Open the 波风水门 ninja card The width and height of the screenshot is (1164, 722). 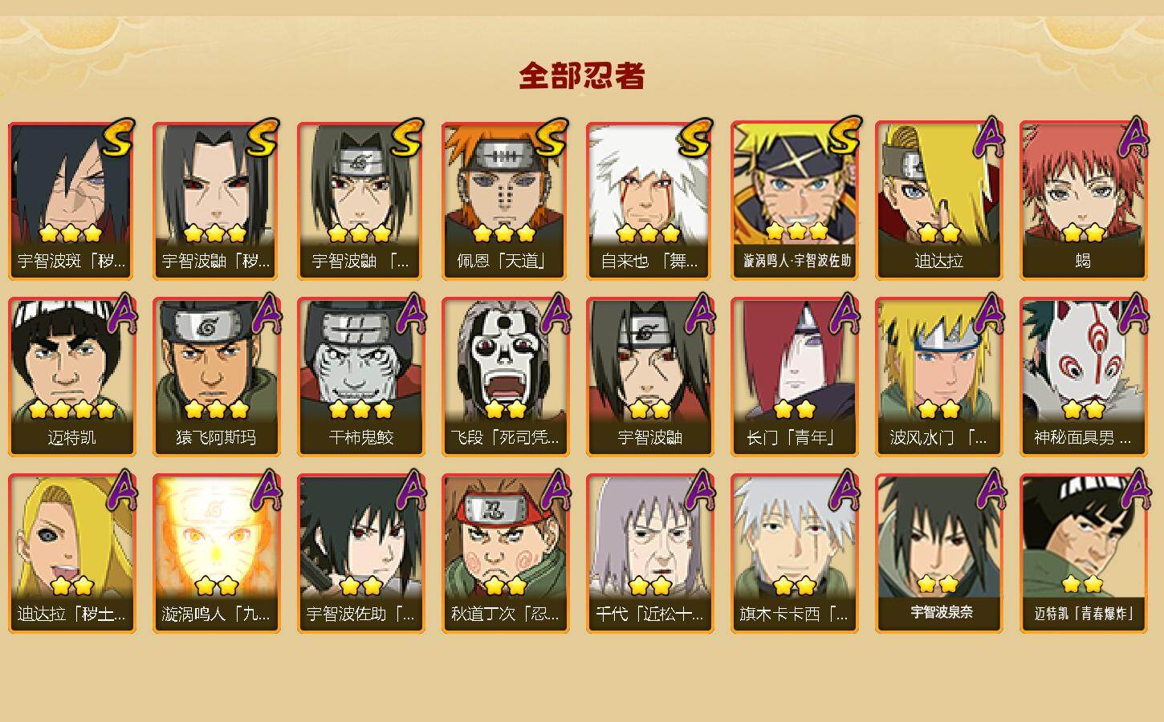coord(938,377)
